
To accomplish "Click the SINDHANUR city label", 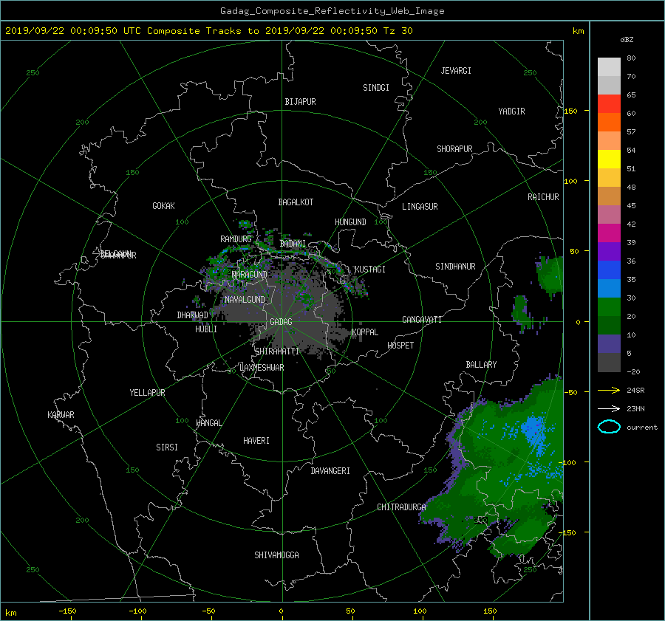I will tap(455, 267).
